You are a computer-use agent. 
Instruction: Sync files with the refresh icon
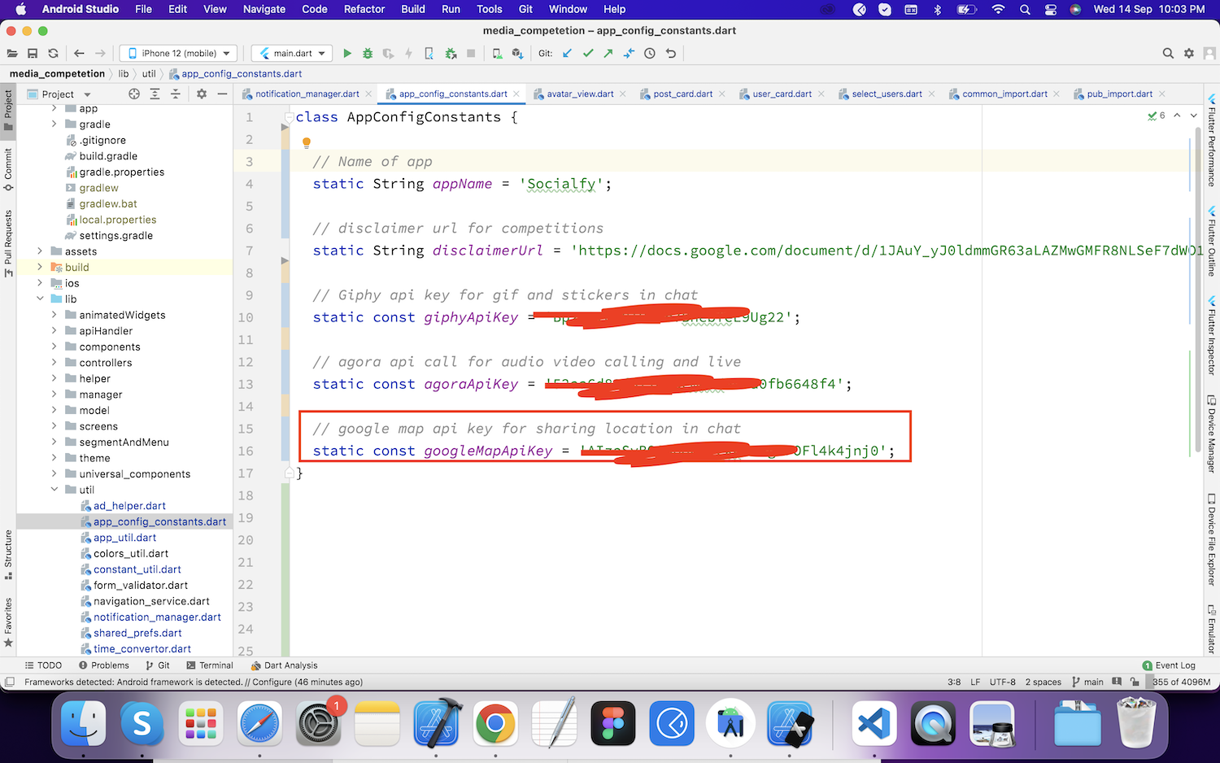(53, 54)
